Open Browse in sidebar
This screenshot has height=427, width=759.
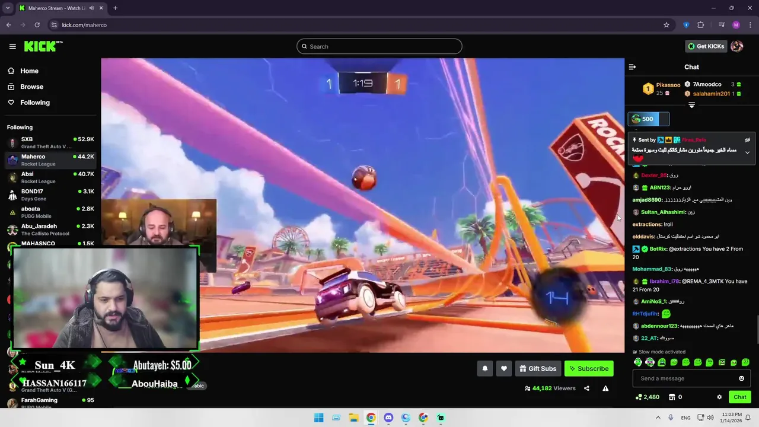(x=31, y=87)
